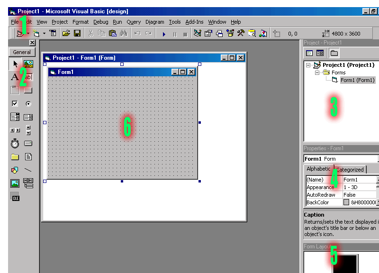
Task: Collapse the Project1 tree node
Action: 308,65
